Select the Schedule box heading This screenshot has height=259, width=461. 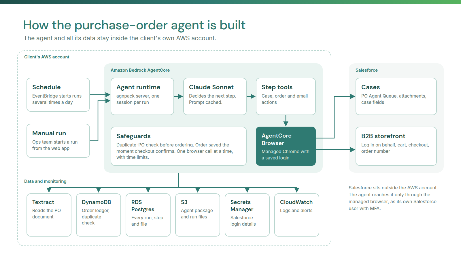(46, 87)
